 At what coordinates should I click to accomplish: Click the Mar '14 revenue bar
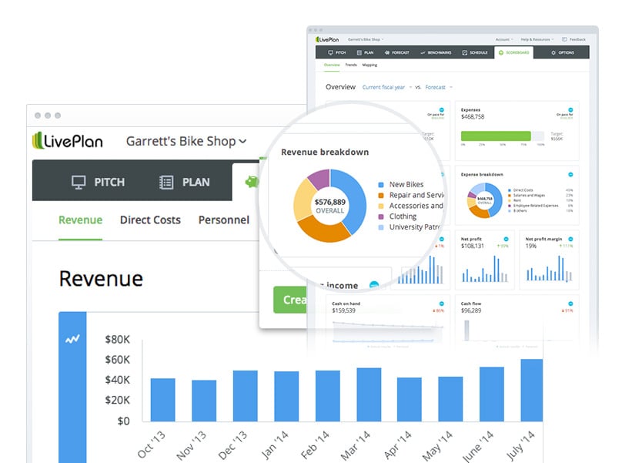tap(369, 394)
